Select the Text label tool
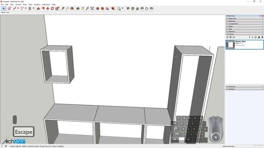Screen dimensions: 264x148 pyautogui.click(x=68, y=8)
